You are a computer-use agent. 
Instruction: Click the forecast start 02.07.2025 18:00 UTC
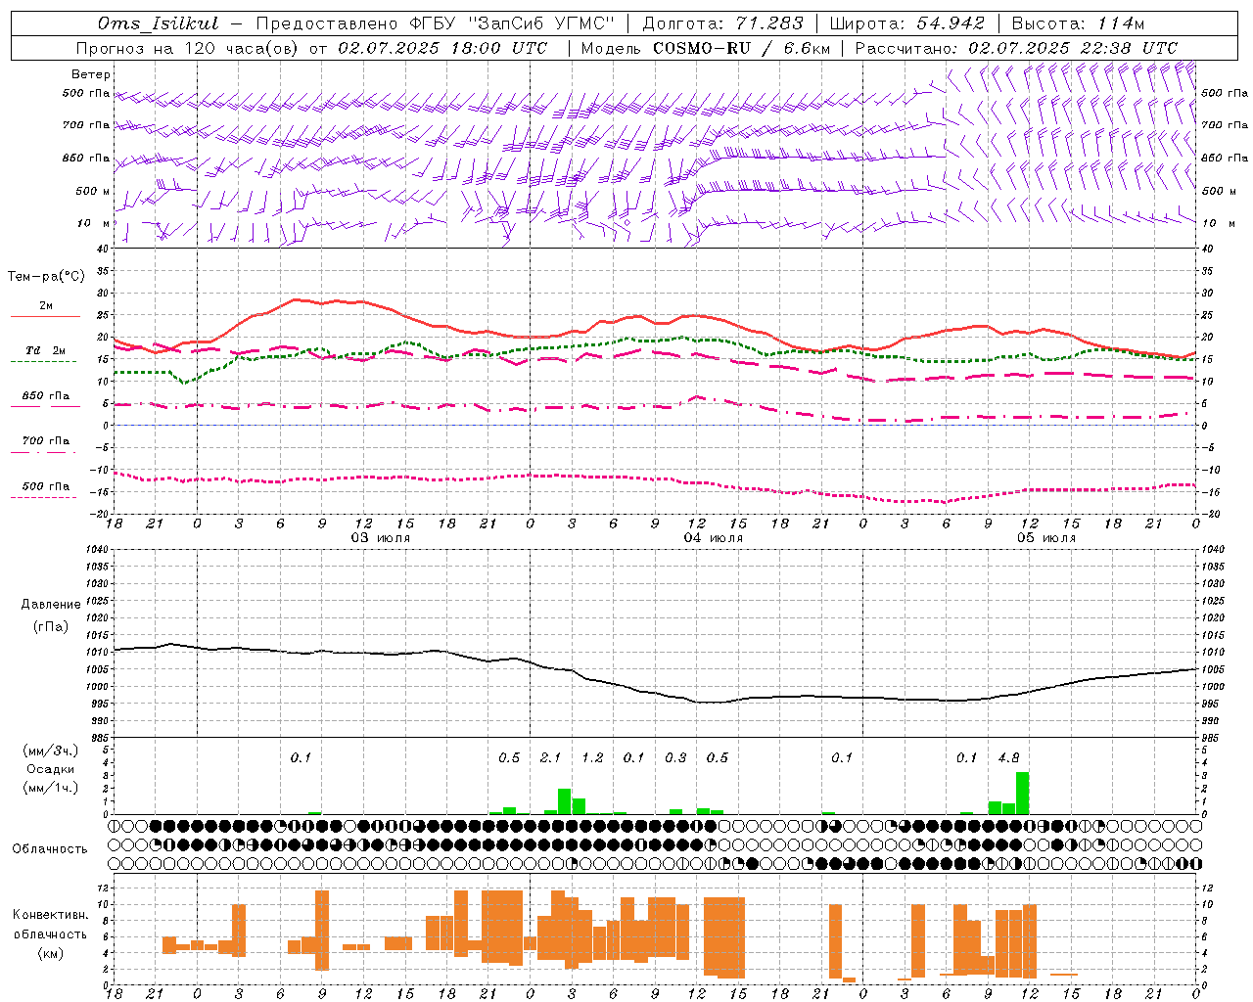click(441, 48)
